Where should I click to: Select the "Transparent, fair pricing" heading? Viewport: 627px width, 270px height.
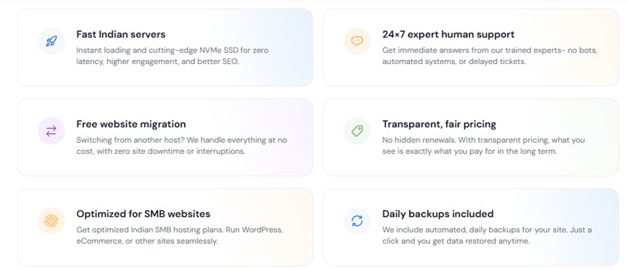(x=439, y=125)
